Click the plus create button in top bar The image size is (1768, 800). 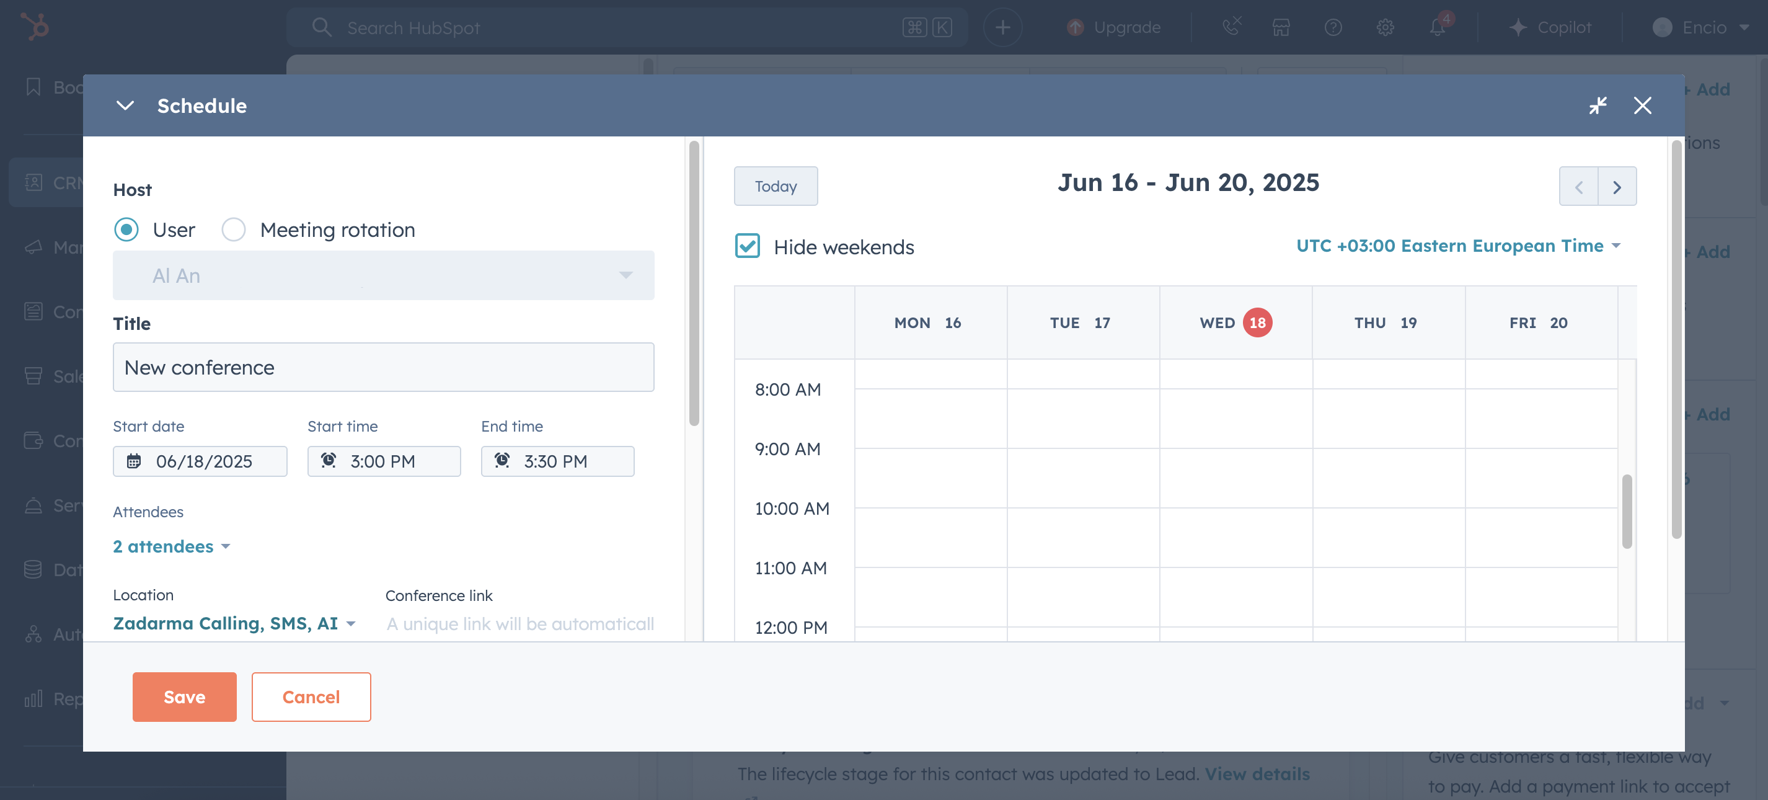pyautogui.click(x=1003, y=27)
